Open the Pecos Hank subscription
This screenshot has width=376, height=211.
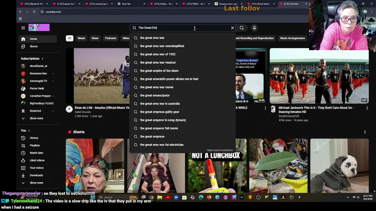coord(38,89)
